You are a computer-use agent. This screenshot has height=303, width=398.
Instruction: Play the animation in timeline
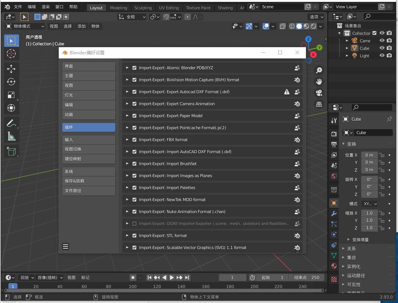172,278
